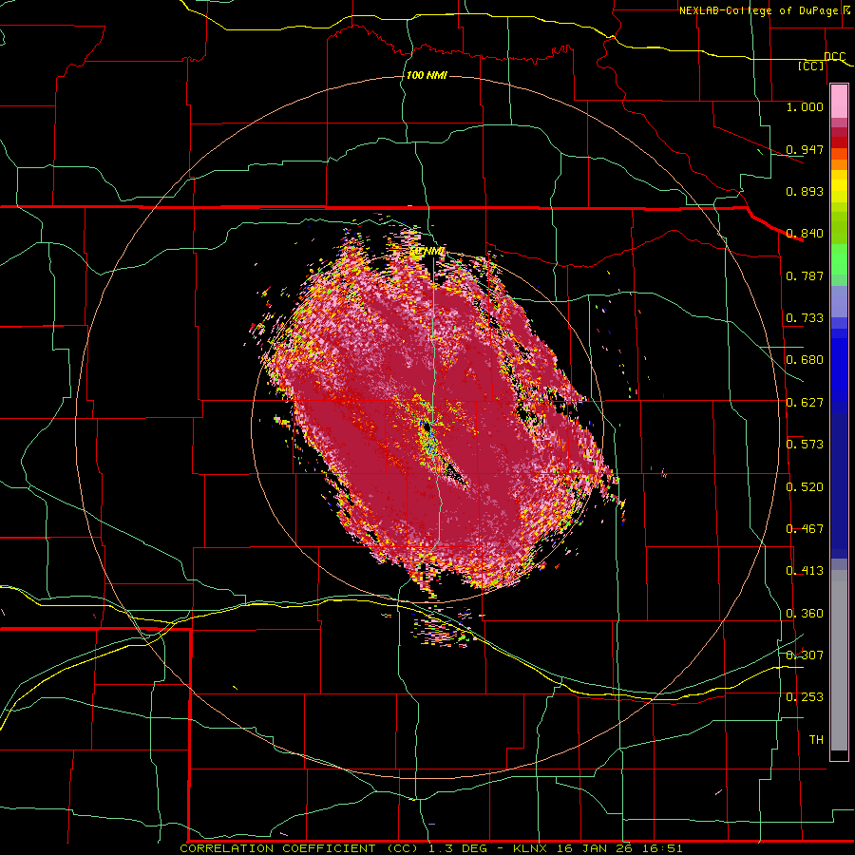
Task: Select the 0.360 scale value
Action: pos(805,614)
